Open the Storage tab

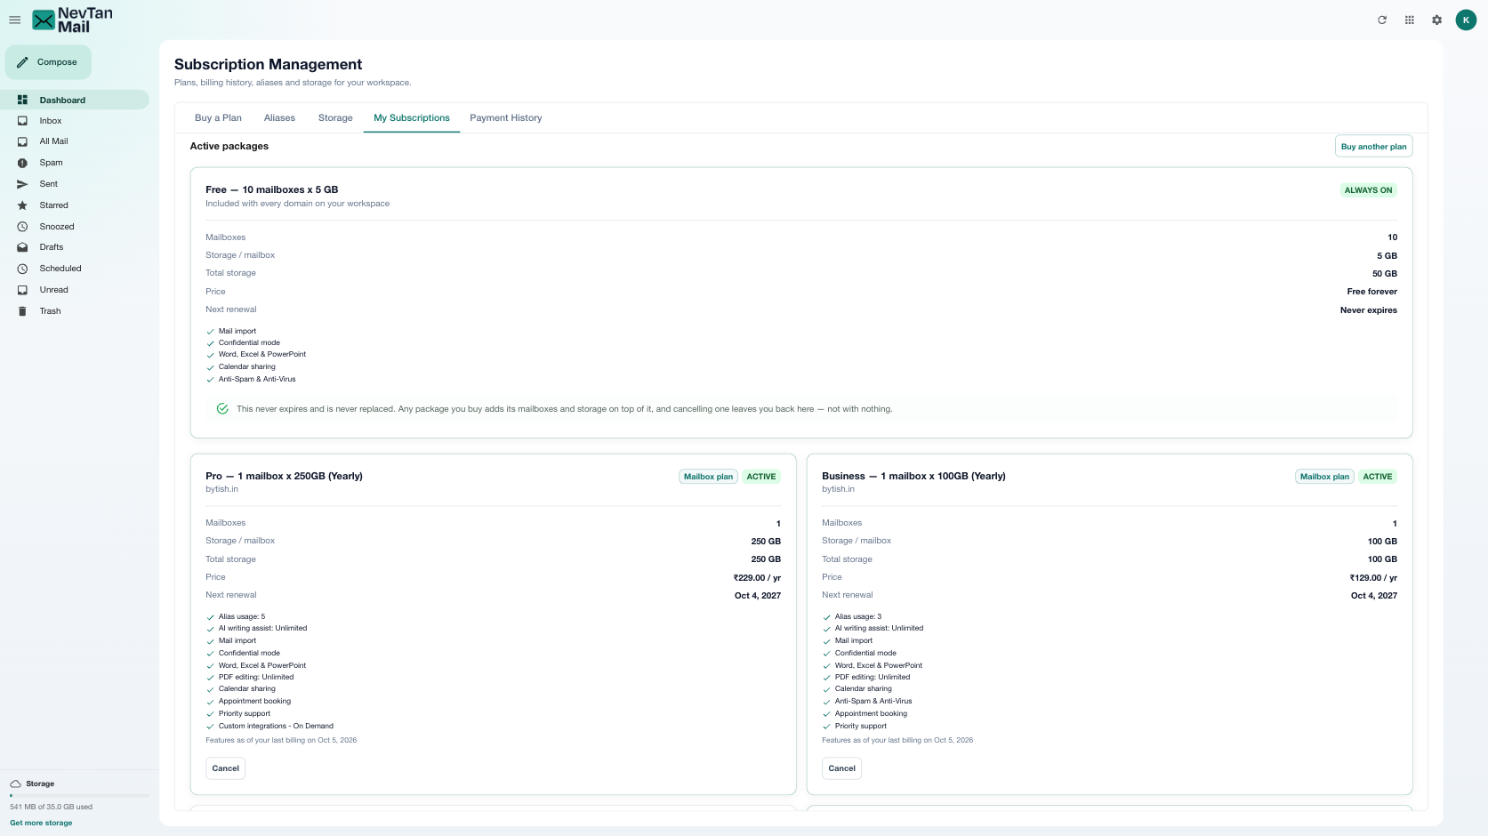pos(335,117)
